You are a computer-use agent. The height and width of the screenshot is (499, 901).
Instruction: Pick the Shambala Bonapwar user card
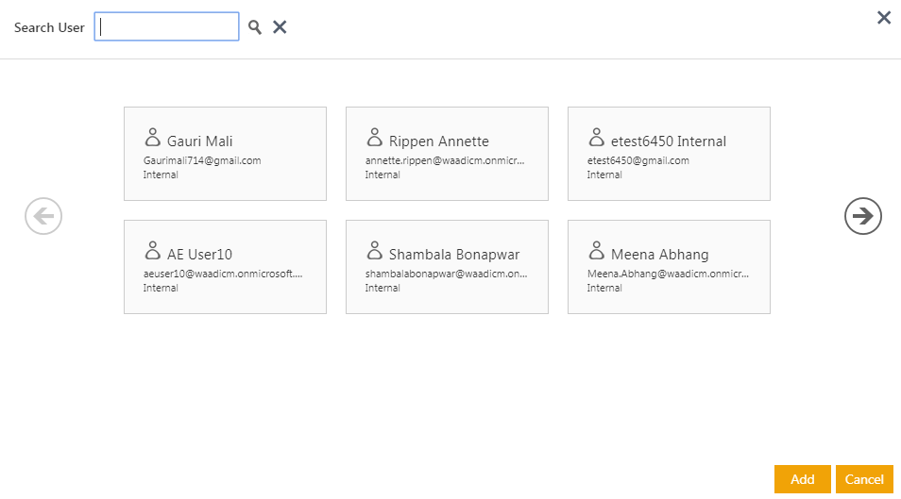(x=447, y=267)
